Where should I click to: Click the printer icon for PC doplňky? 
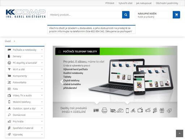(x=9, y=63)
